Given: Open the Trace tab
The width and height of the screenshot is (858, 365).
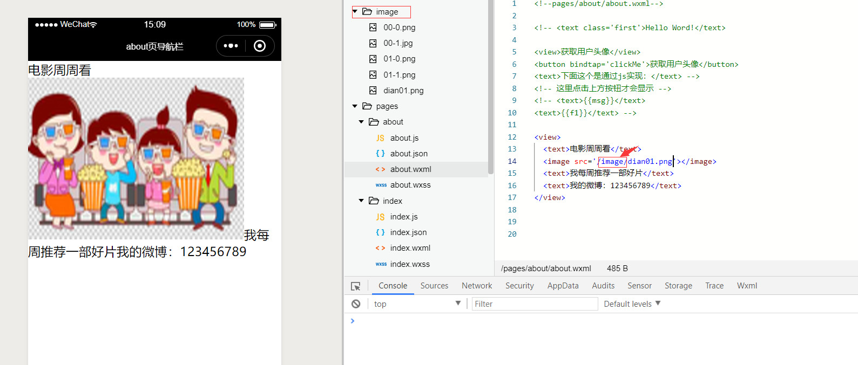Looking at the screenshot, I should pos(714,286).
